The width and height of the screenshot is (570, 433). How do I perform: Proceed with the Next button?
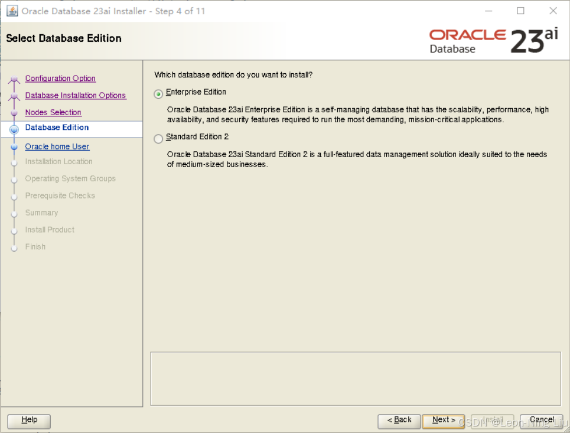[444, 420]
